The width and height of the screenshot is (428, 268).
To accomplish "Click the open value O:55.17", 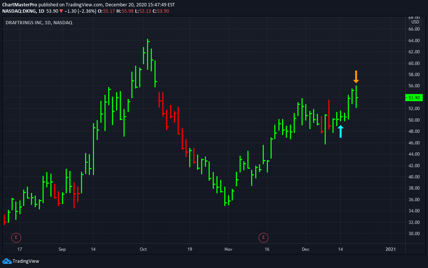I will coord(106,11).
